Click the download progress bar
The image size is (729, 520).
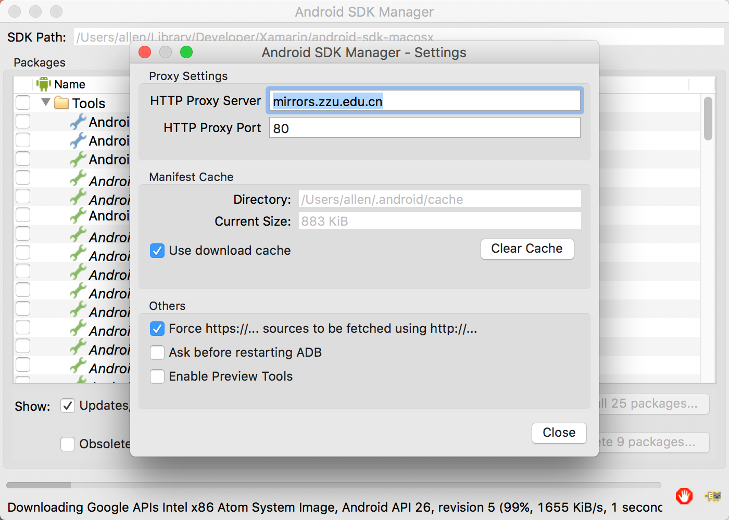pyautogui.click(x=333, y=485)
